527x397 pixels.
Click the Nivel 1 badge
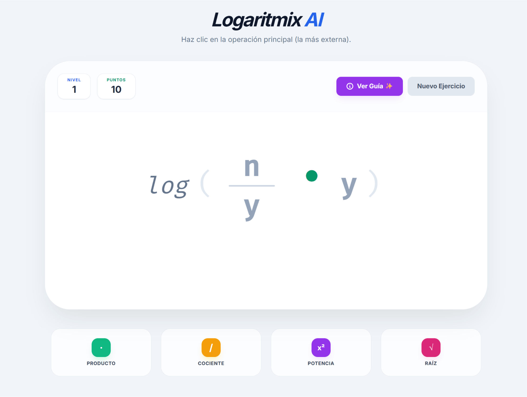tap(74, 86)
